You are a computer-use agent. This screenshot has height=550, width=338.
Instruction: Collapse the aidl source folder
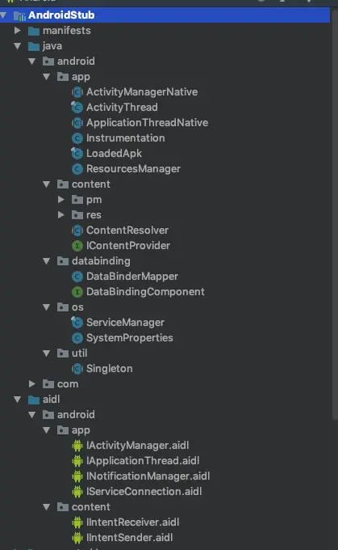coord(17,400)
